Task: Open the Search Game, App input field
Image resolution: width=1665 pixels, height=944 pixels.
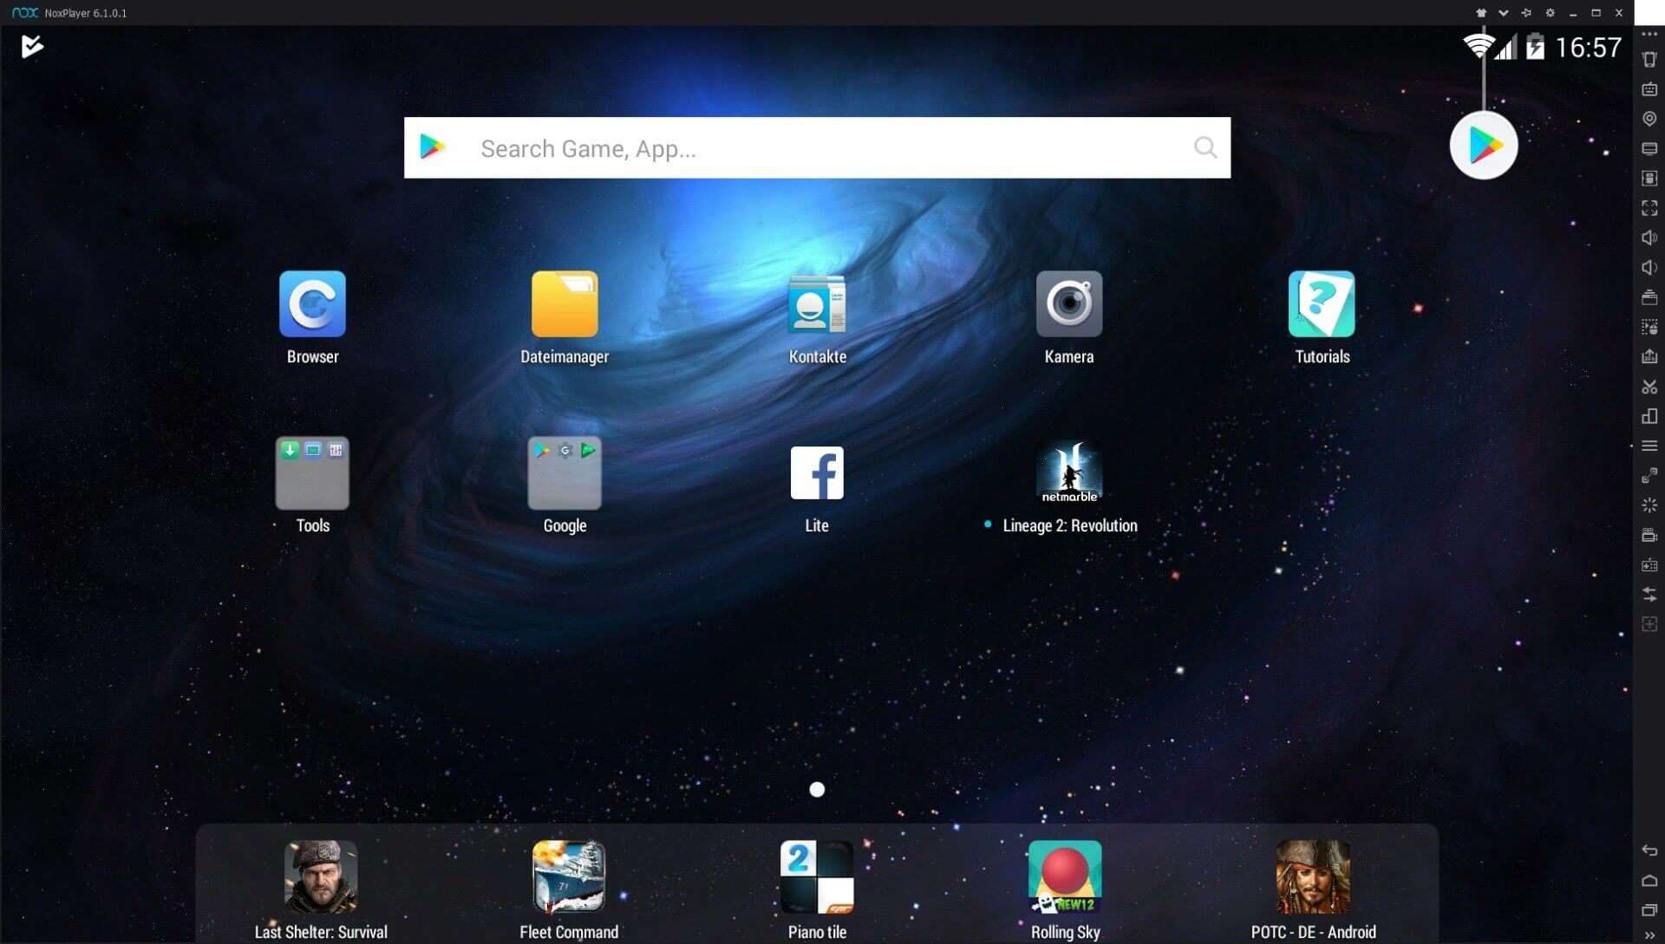Action: 815,146
